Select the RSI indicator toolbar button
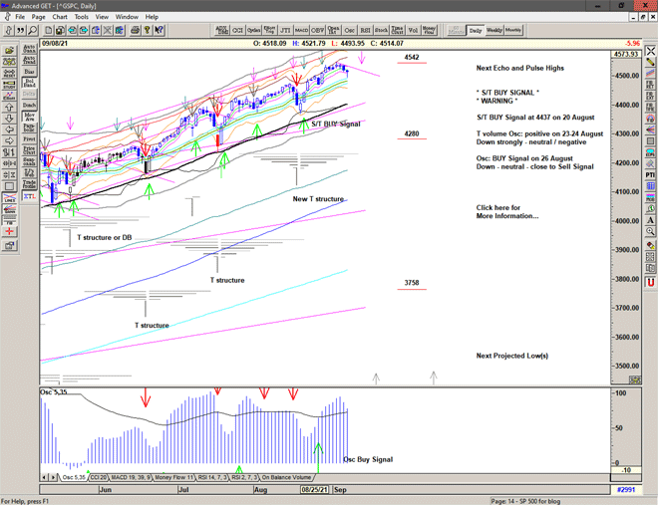Screen dimensions: 658x505 point(364,30)
